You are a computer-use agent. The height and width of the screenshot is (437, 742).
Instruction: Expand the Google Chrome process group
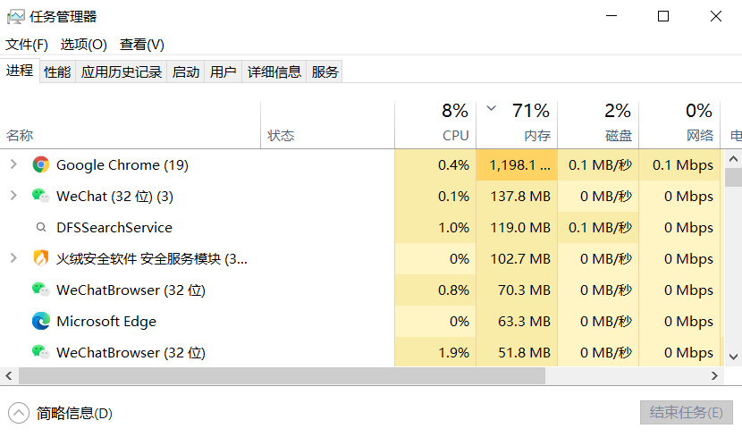pos(13,165)
